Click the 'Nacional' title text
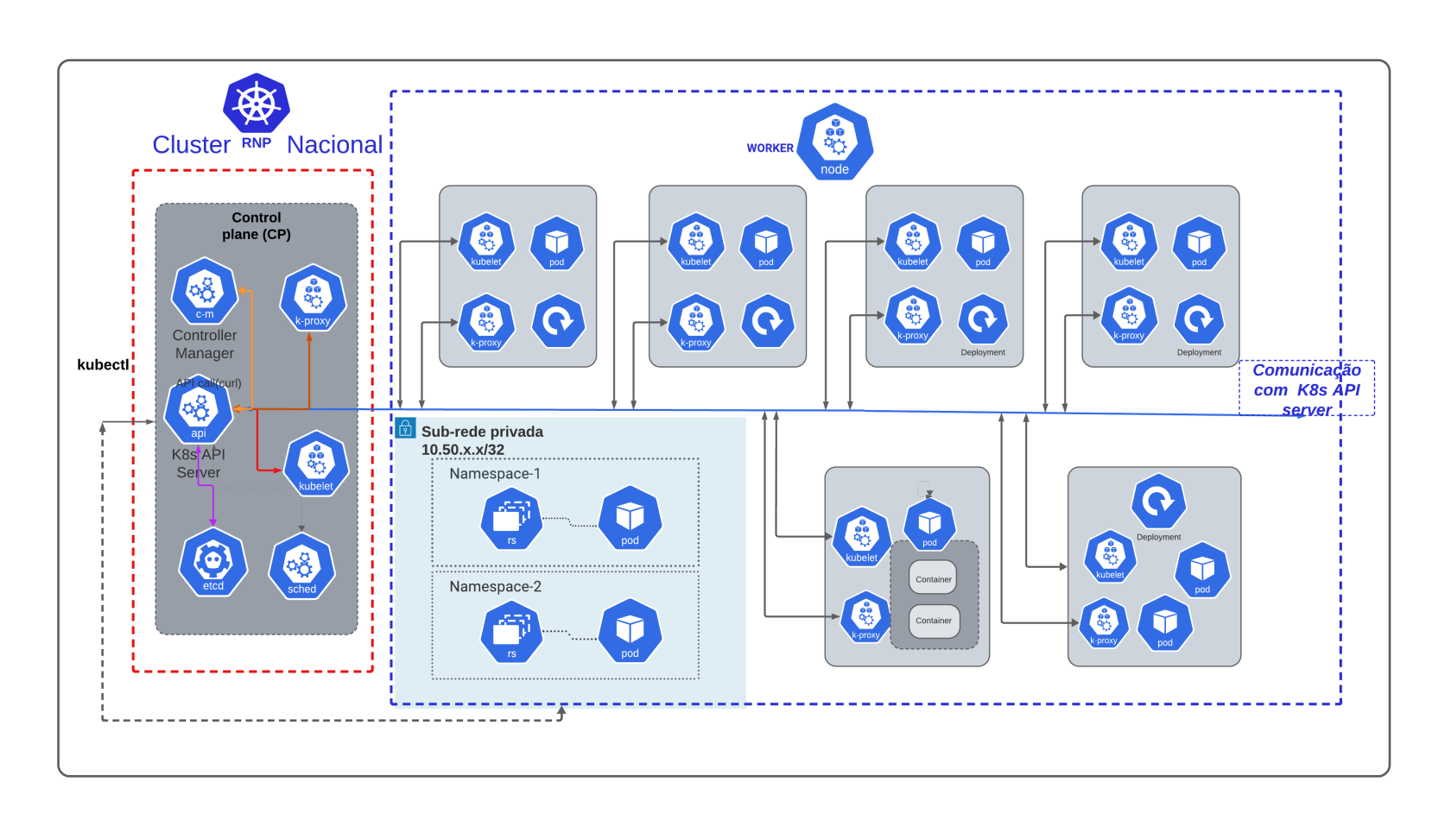 [x=335, y=145]
